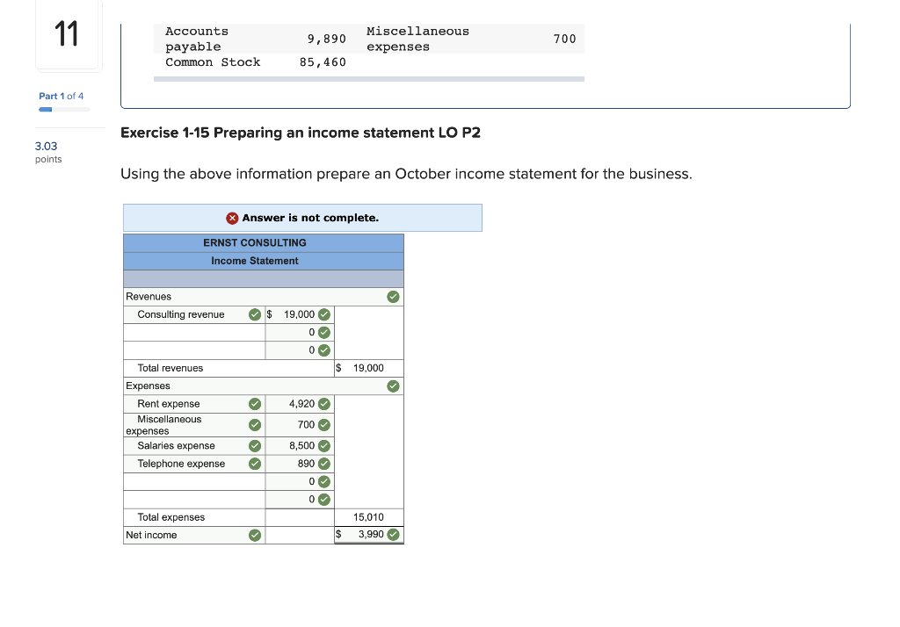Click the green check in the Revenues row
This screenshot has height=627, width=900.
pyautogui.click(x=393, y=297)
